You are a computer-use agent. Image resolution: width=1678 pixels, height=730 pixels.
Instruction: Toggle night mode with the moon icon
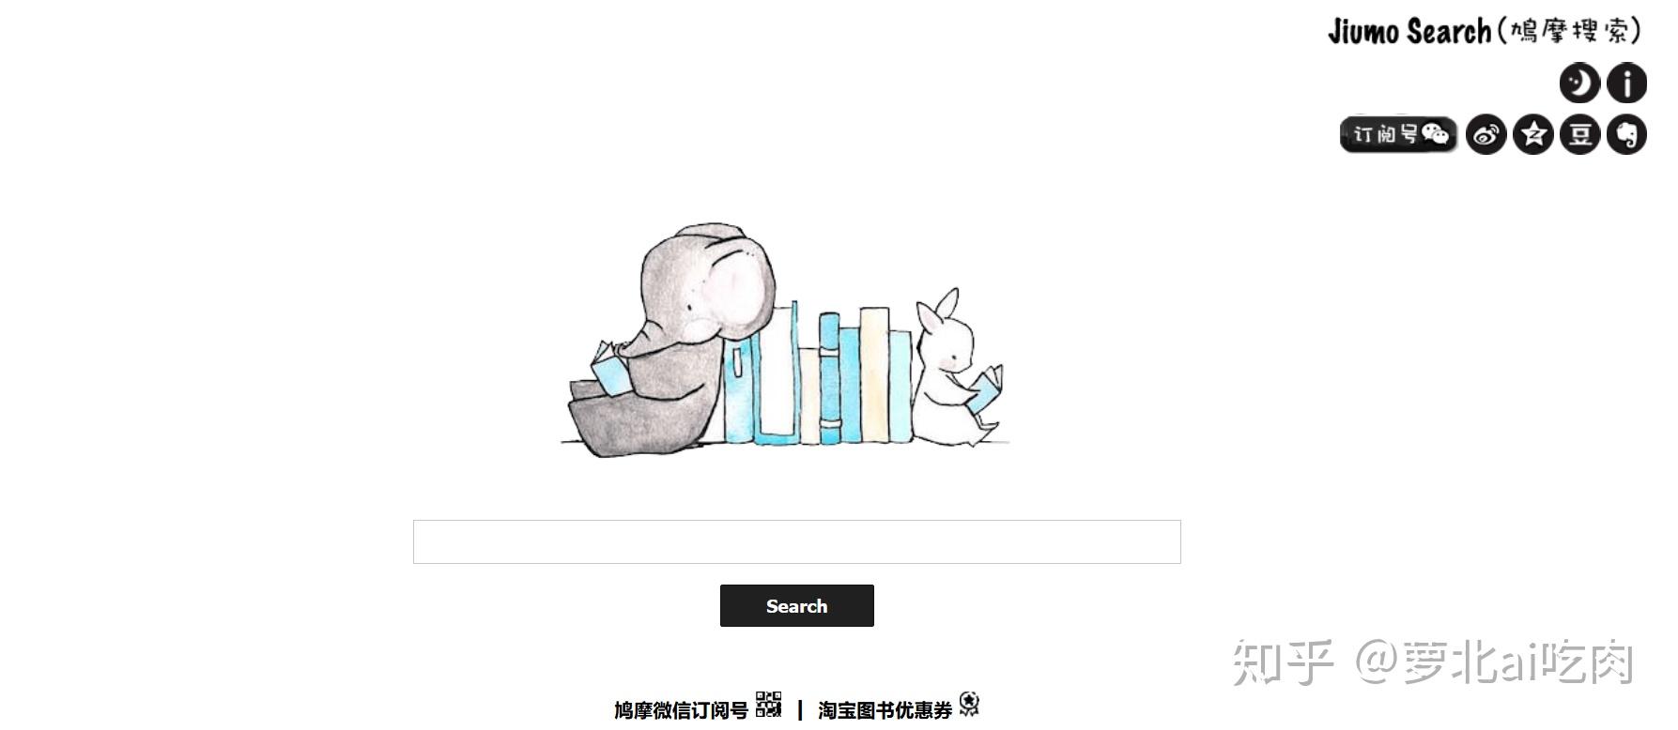coord(1579,83)
